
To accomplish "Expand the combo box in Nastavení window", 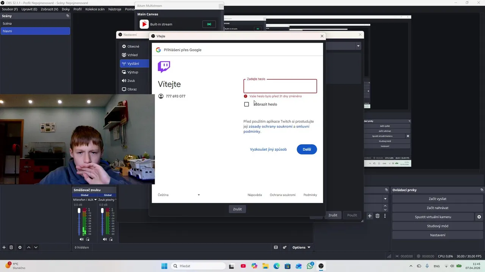I will (x=358, y=46).
